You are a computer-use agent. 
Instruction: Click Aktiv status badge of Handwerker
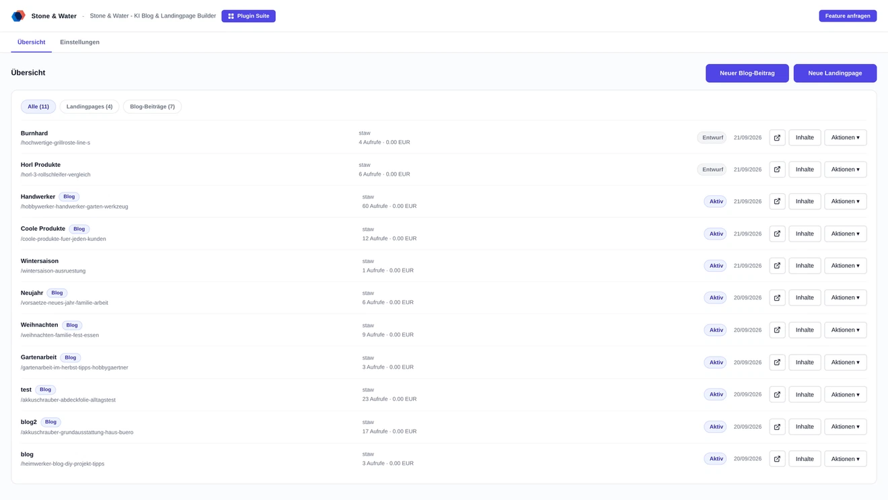716,201
